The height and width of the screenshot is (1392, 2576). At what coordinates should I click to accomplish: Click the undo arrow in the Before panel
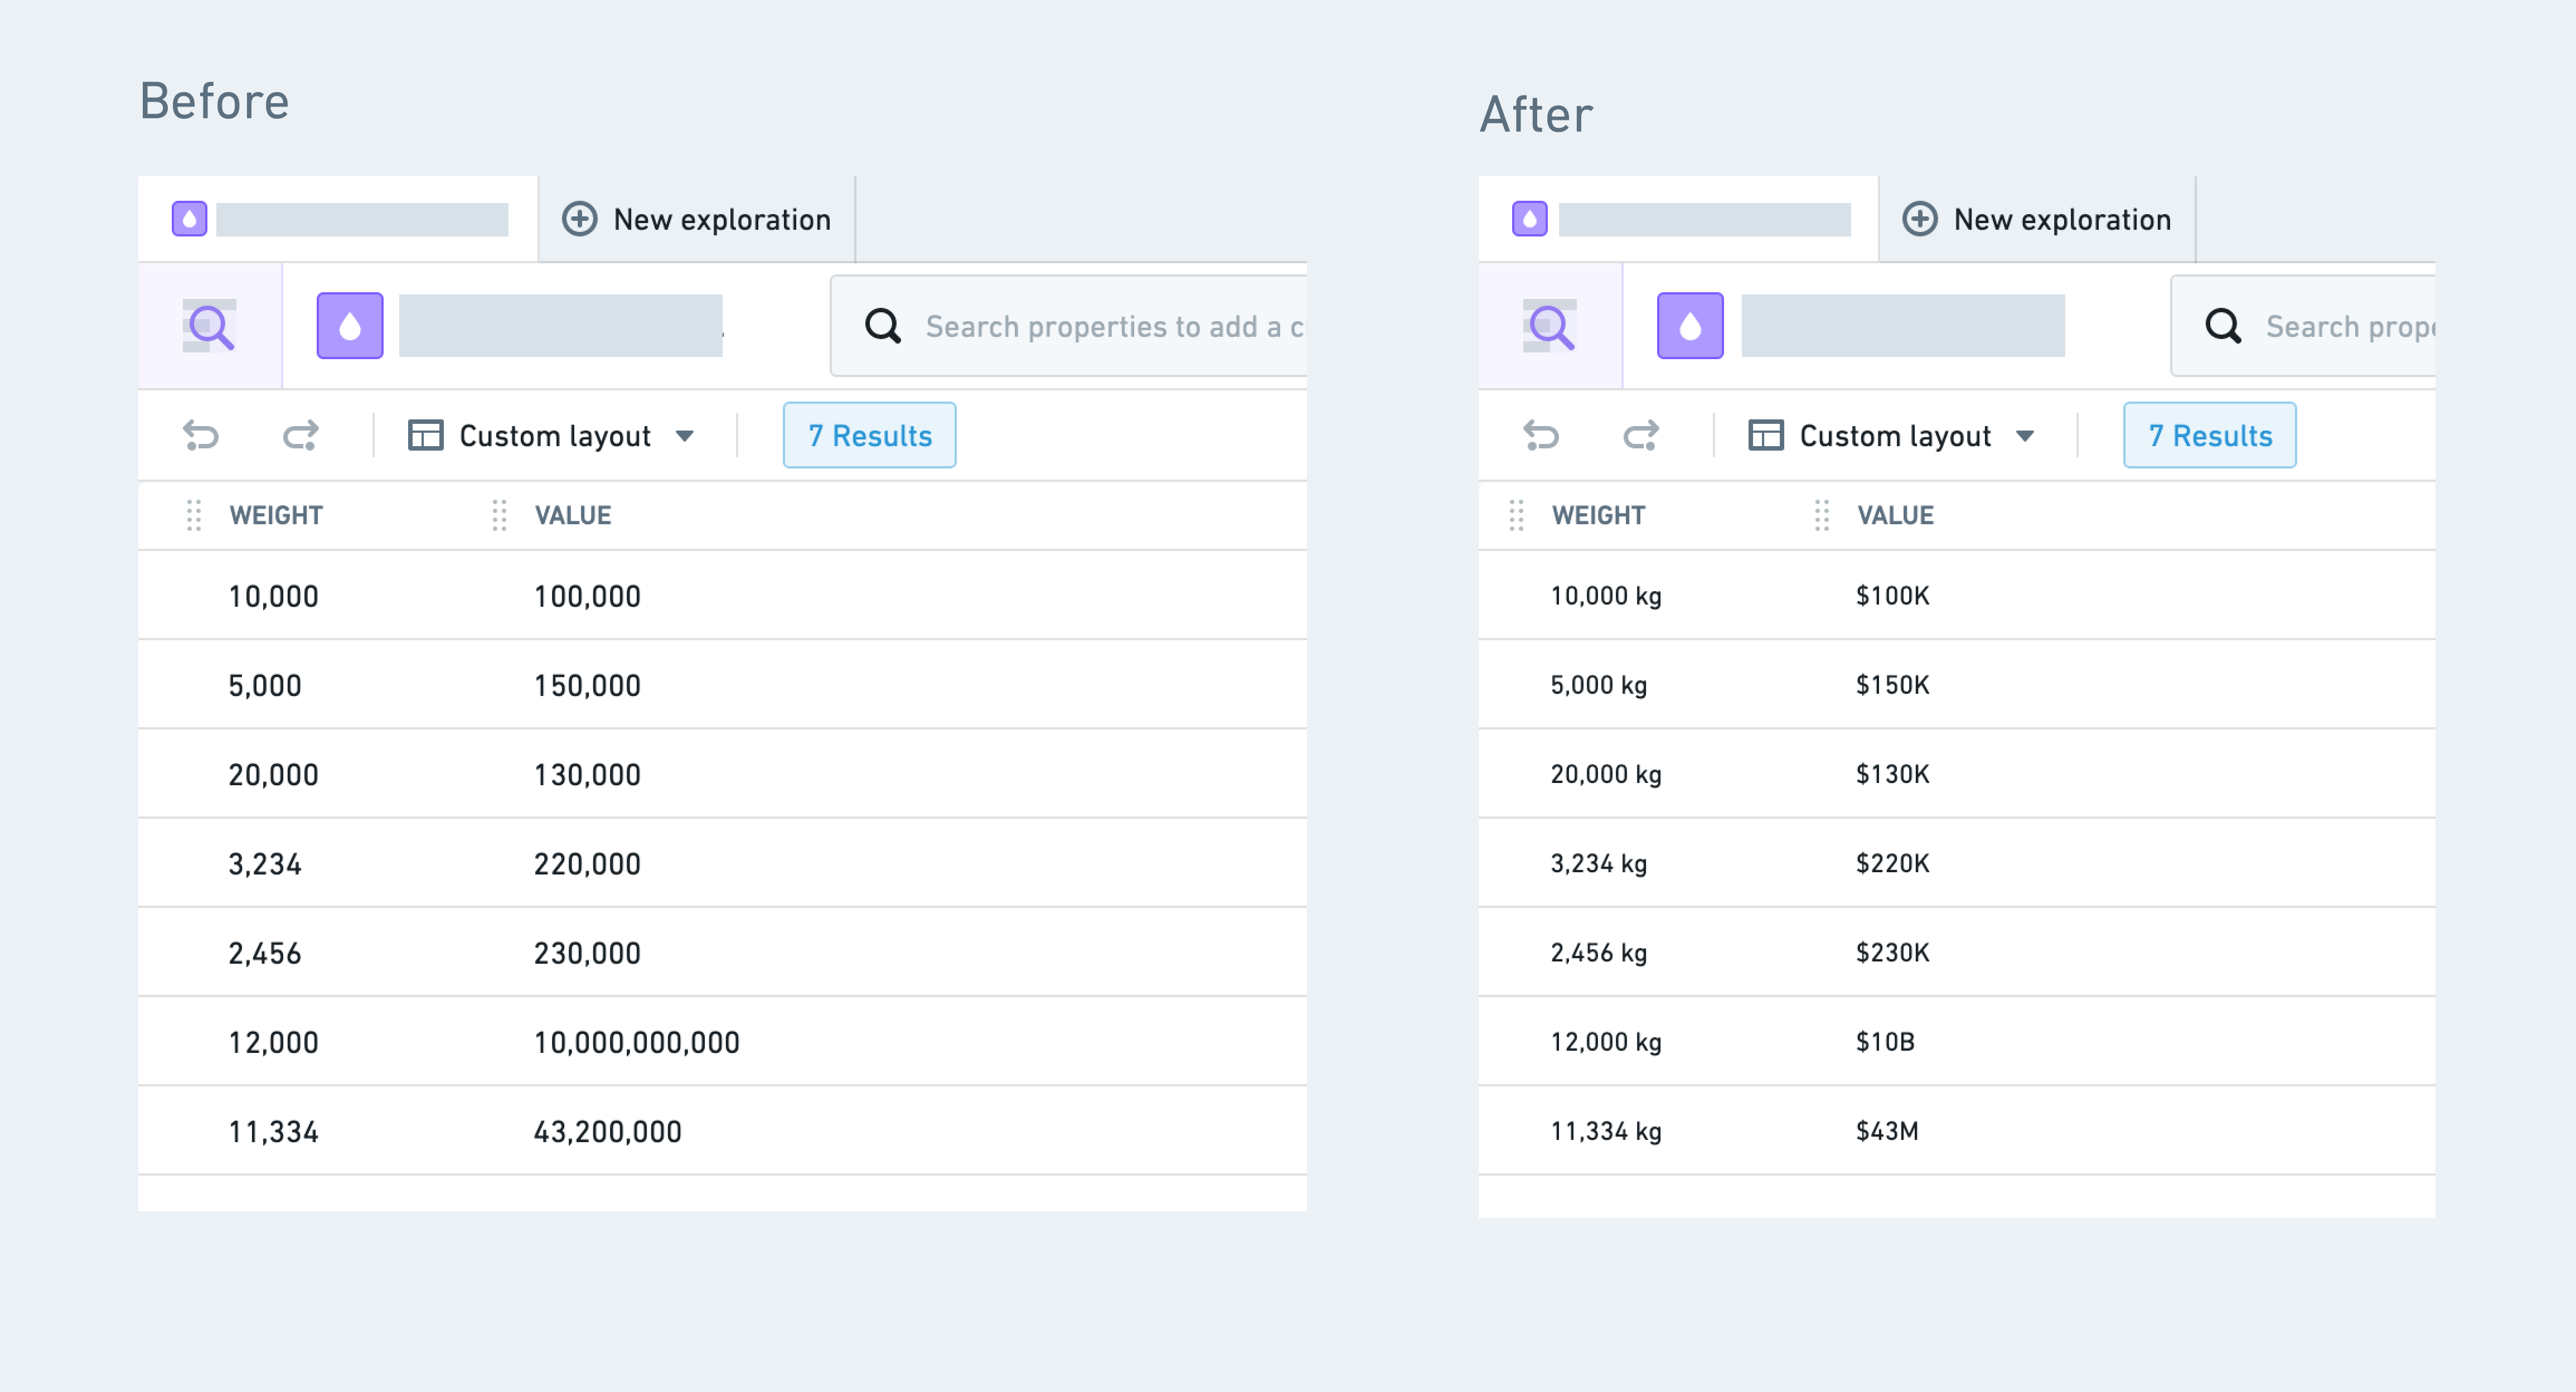click(201, 435)
